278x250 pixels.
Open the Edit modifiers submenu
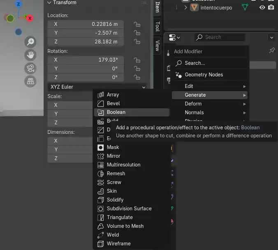[x=210, y=86]
